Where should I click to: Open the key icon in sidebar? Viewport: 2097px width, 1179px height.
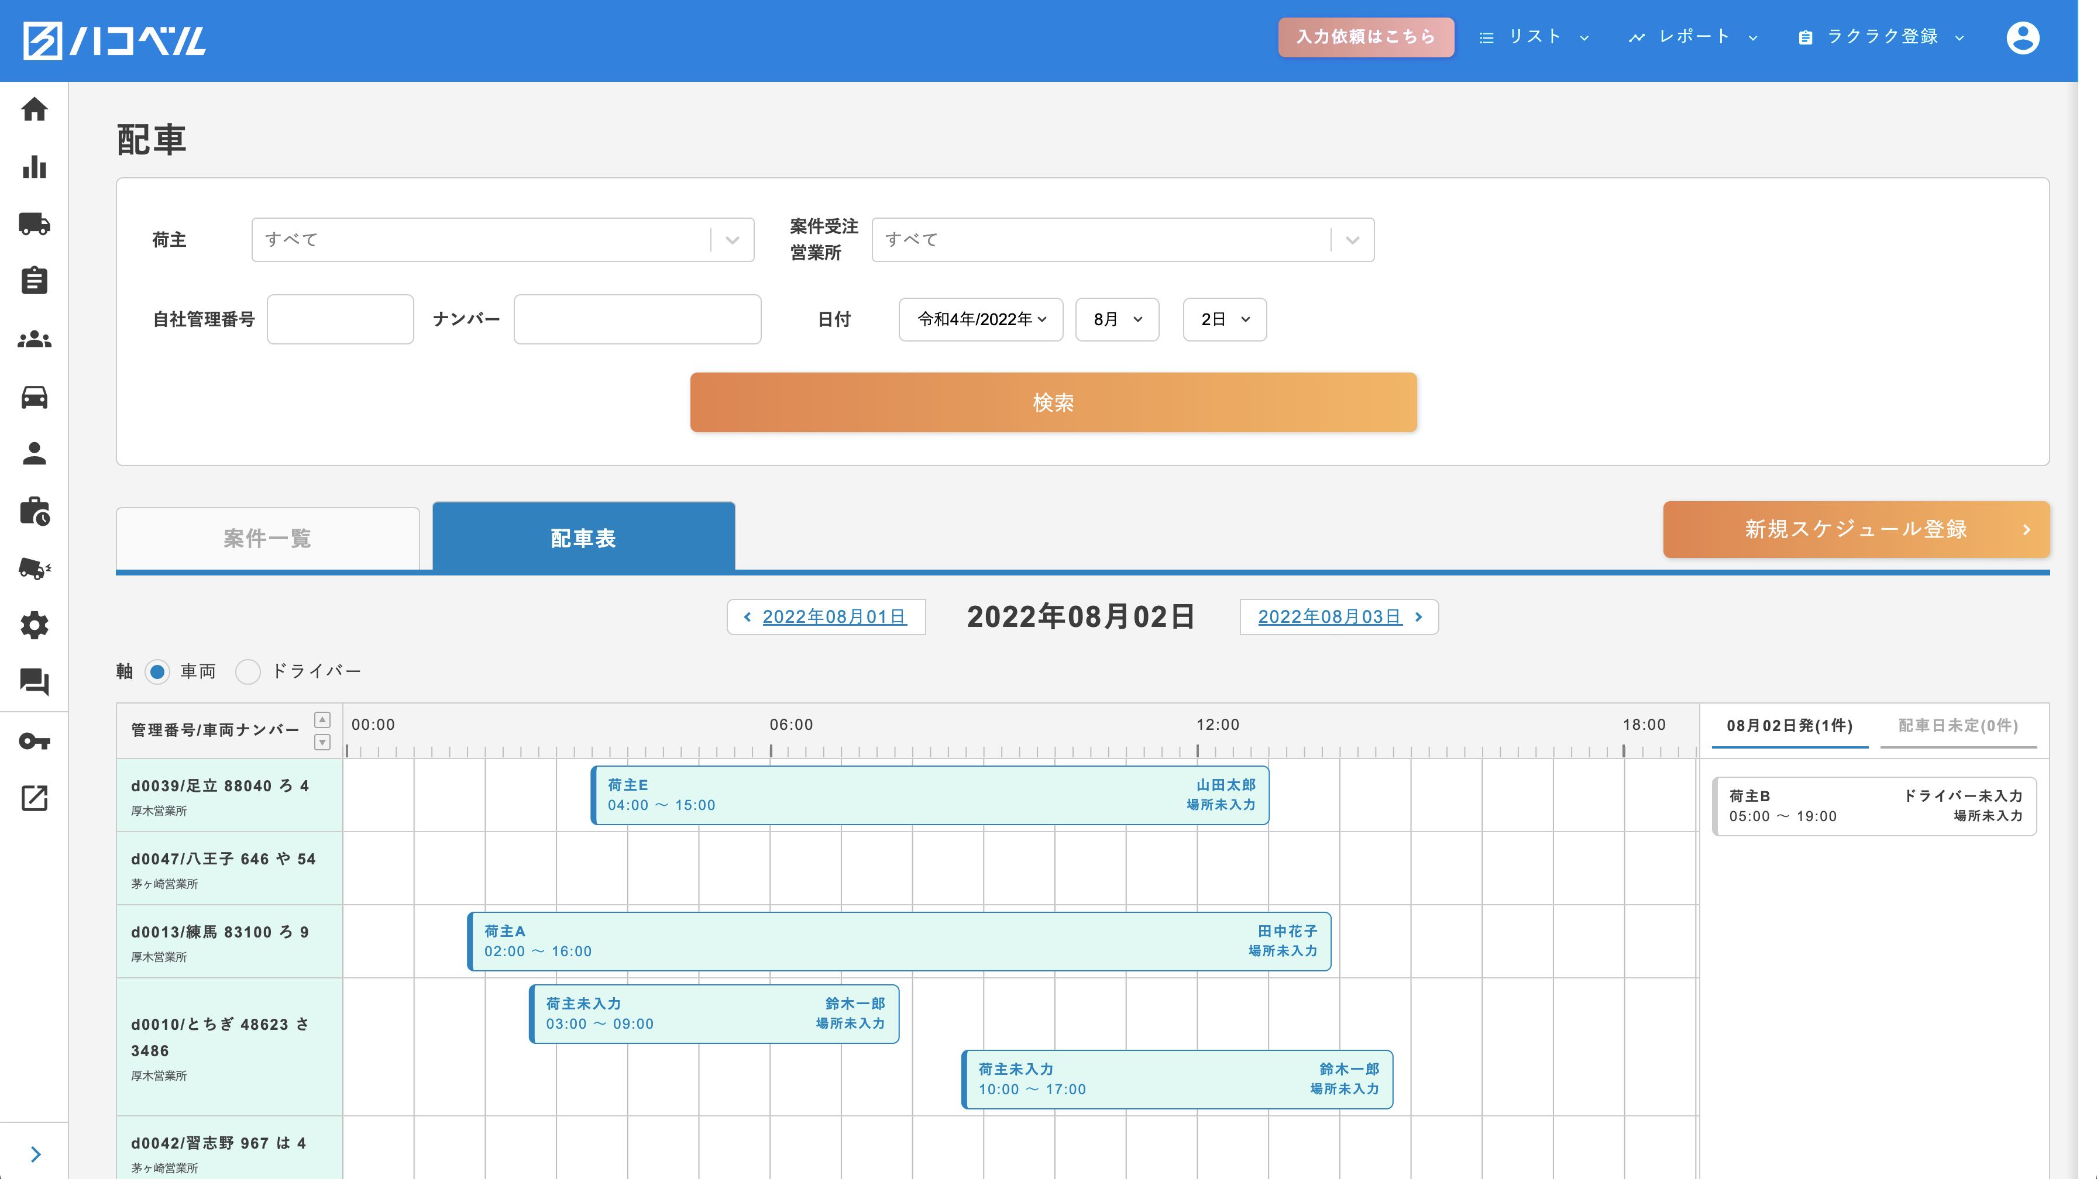[34, 741]
